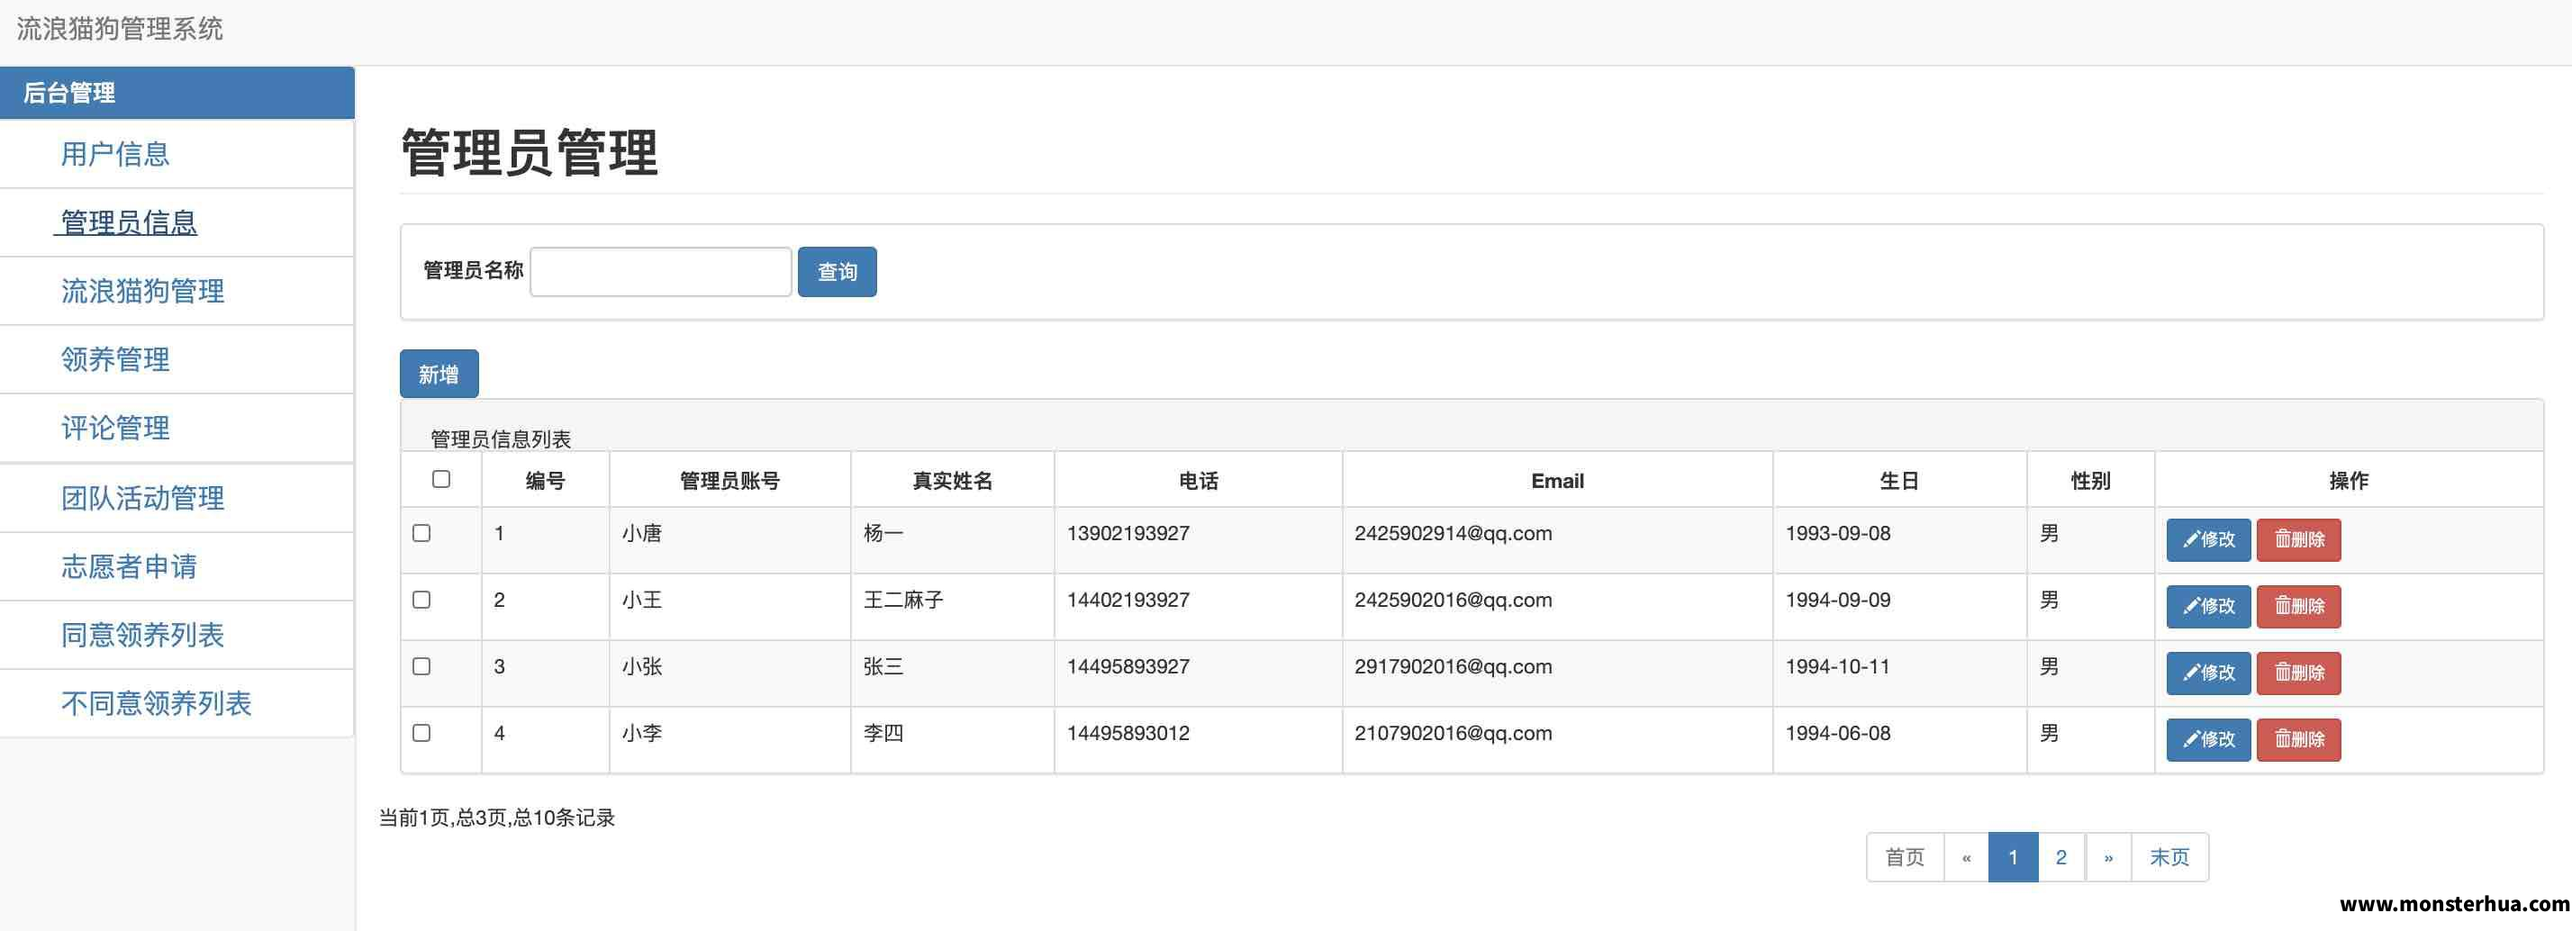Click the name cell 杨一

pos(883,533)
